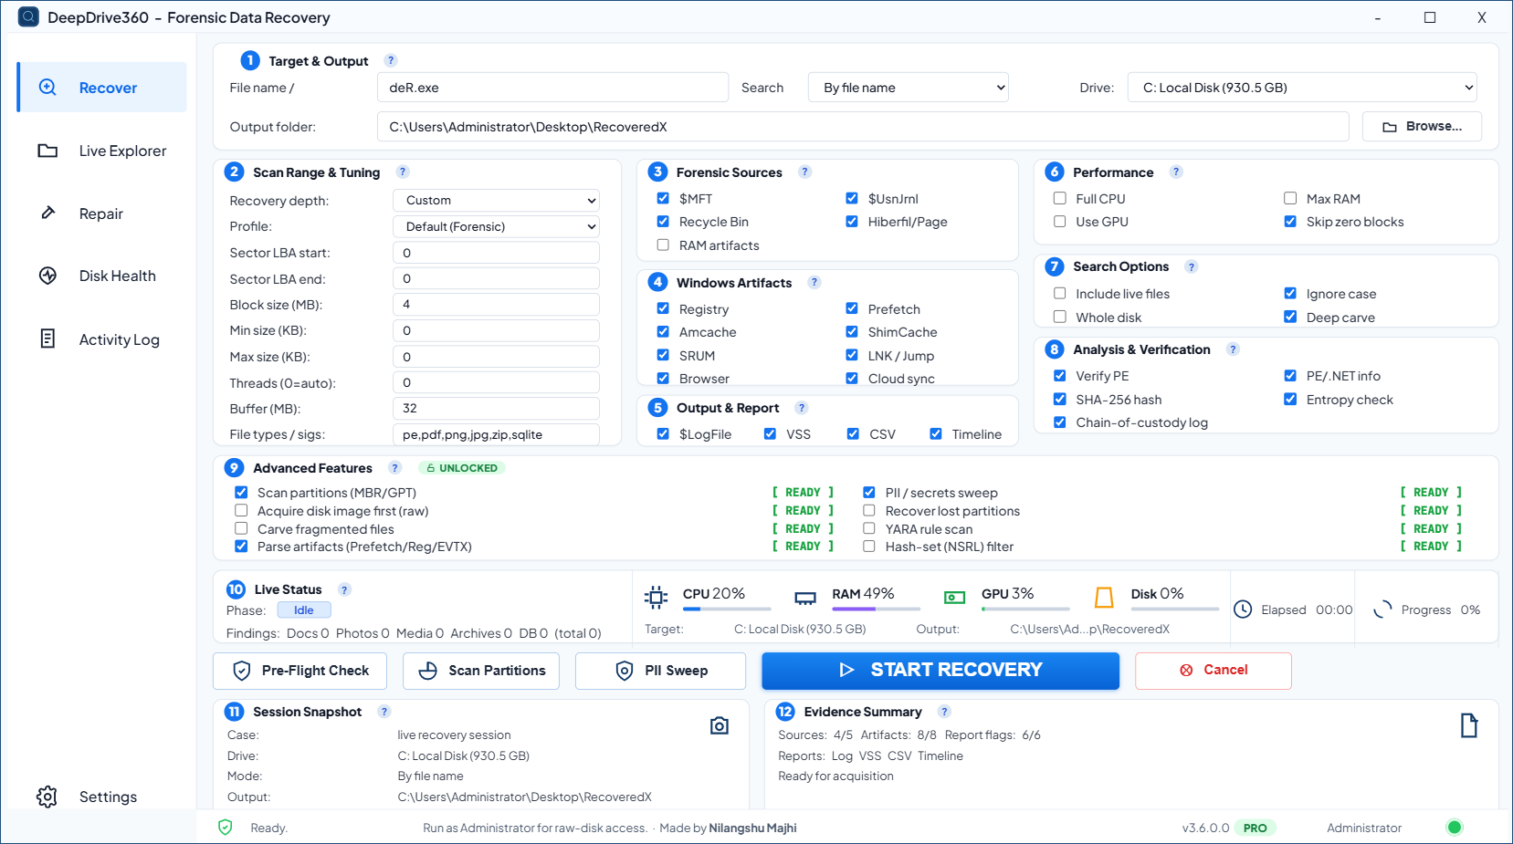Image resolution: width=1513 pixels, height=844 pixels.
Task: Click the Output folder path field
Action: pyautogui.click(x=863, y=127)
